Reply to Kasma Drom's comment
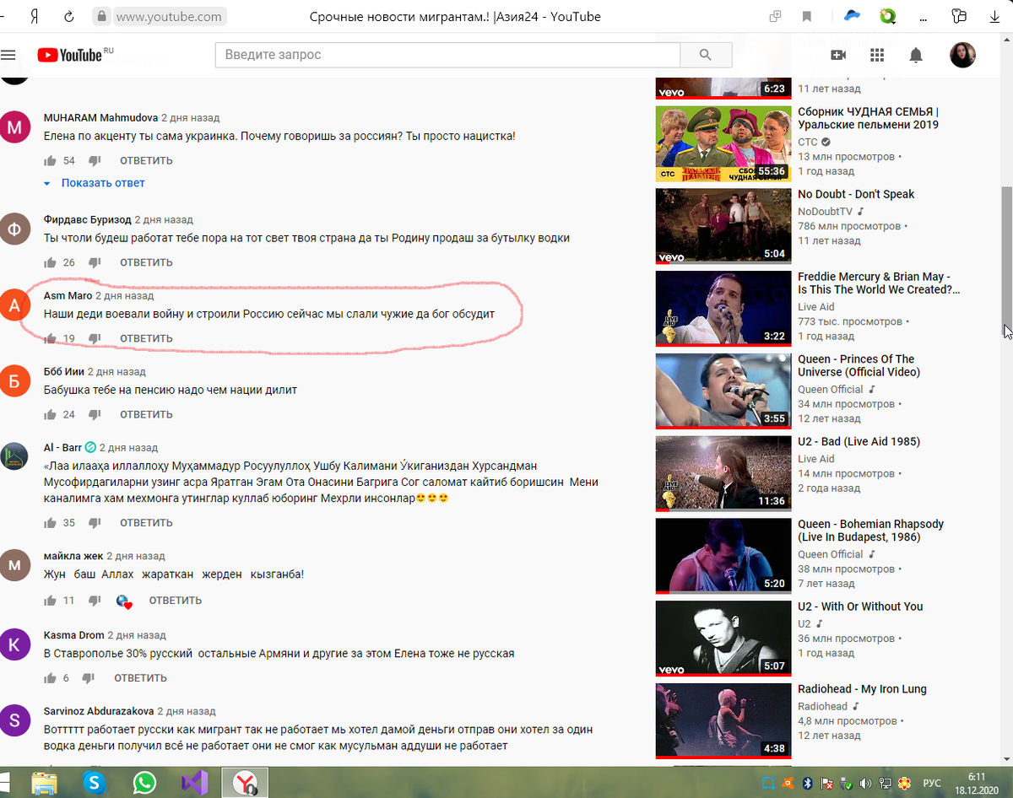1013x798 pixels. tap(140, 678)
